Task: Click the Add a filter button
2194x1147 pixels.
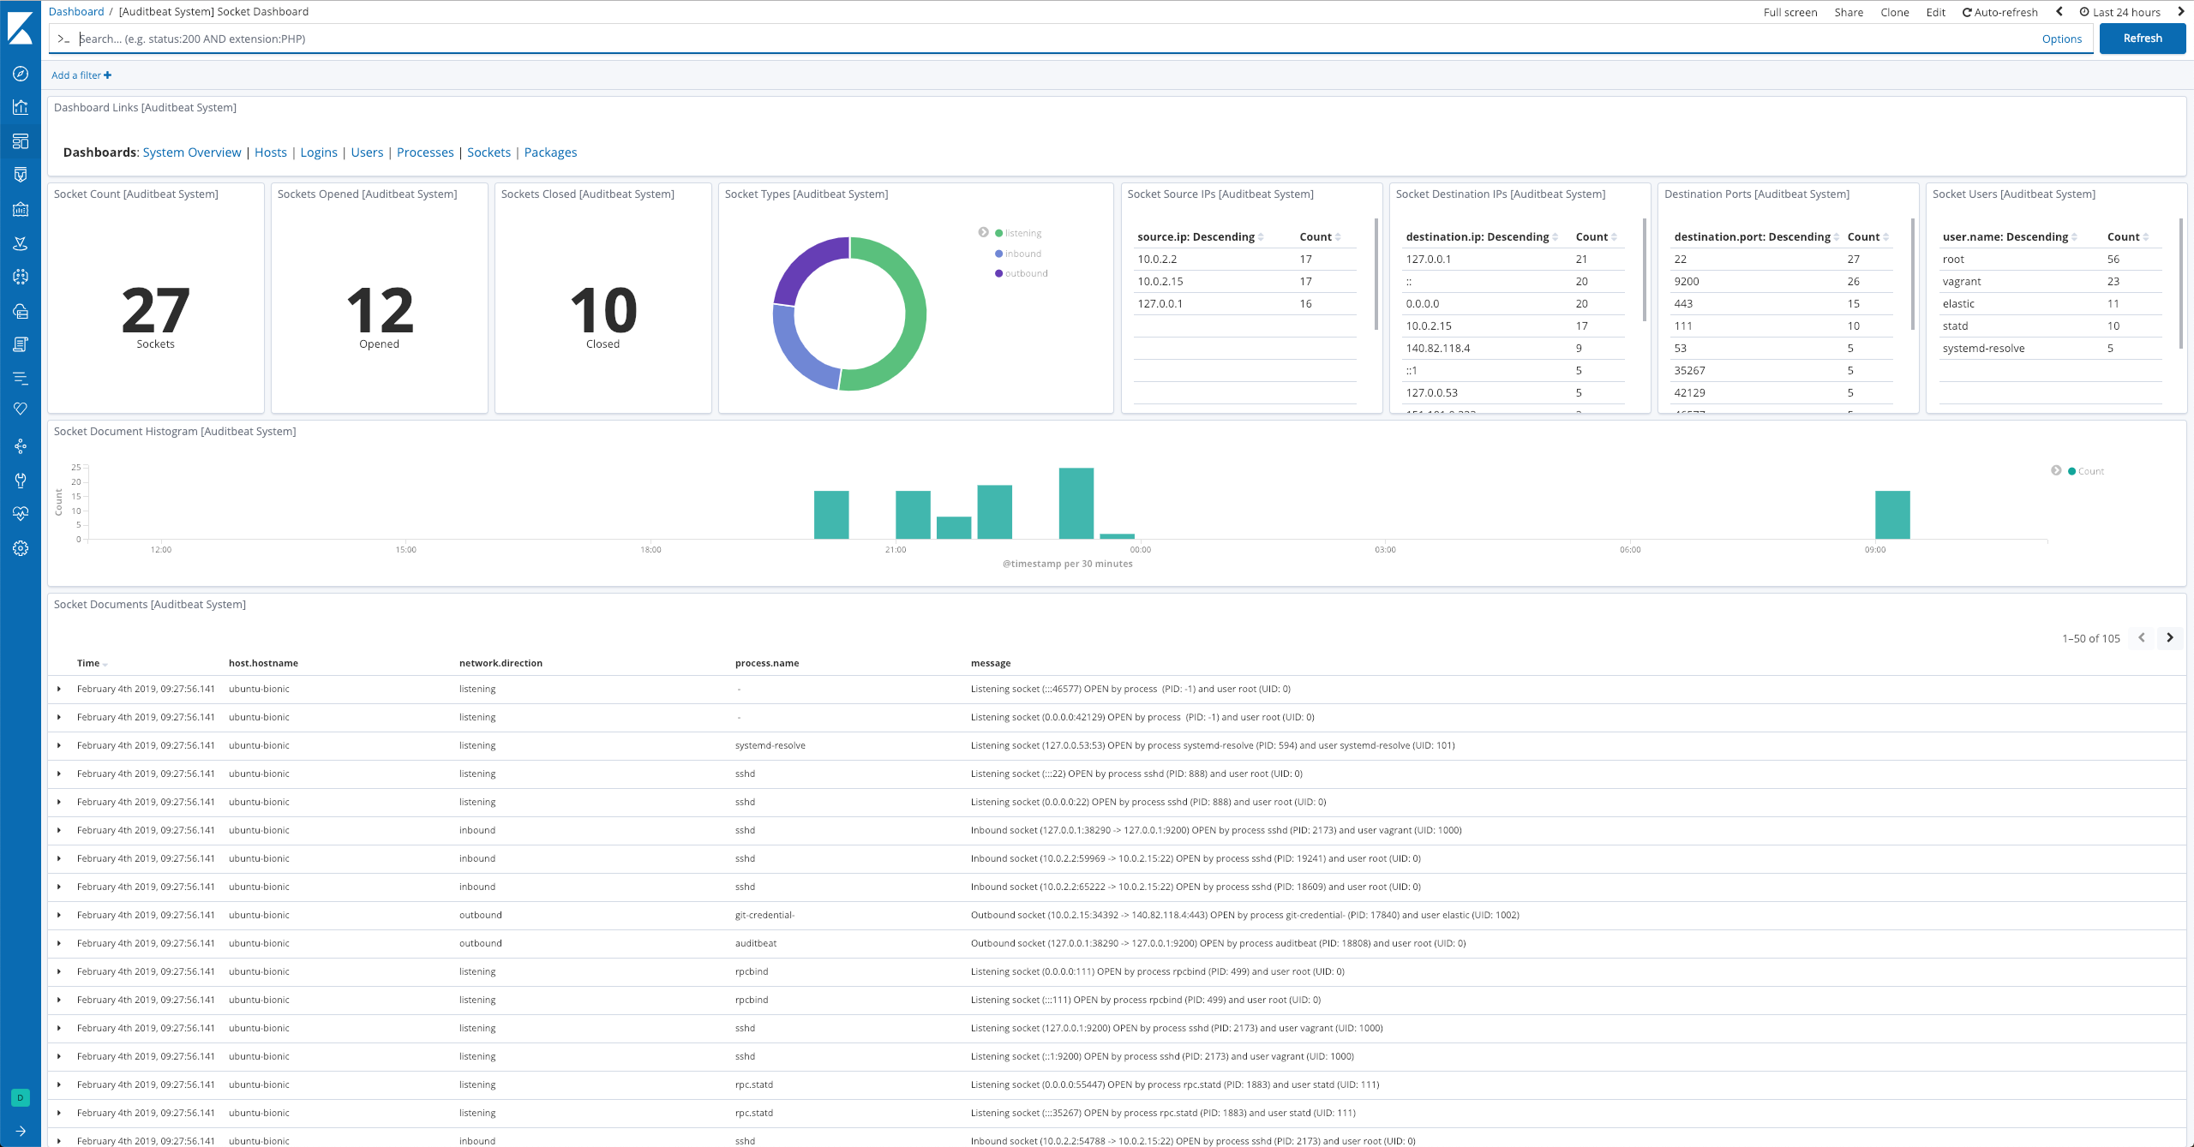Action: (x=83, y=74)
